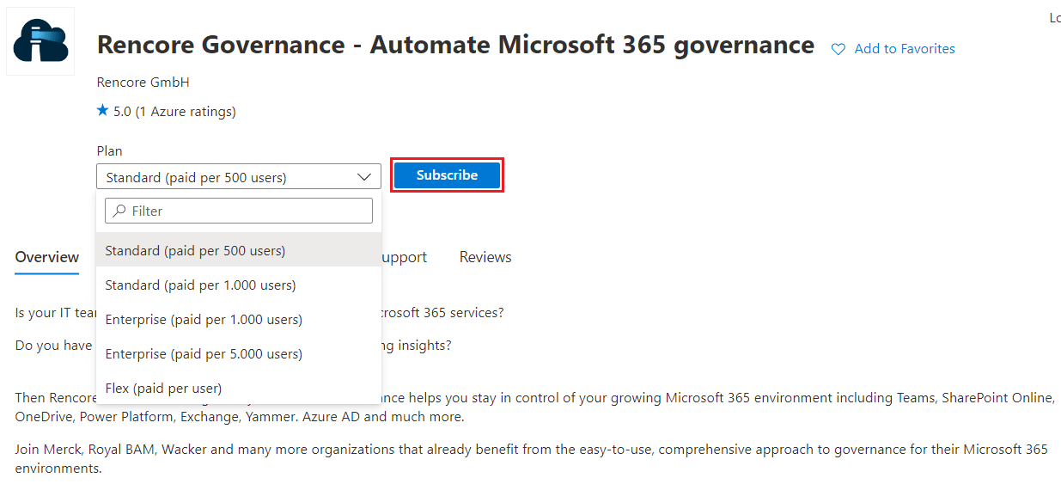Viewport: 1061px width, 484px height.
Task: Click the Rencore Governance page title
Action: pyautogui.click(x=455, y=45)
